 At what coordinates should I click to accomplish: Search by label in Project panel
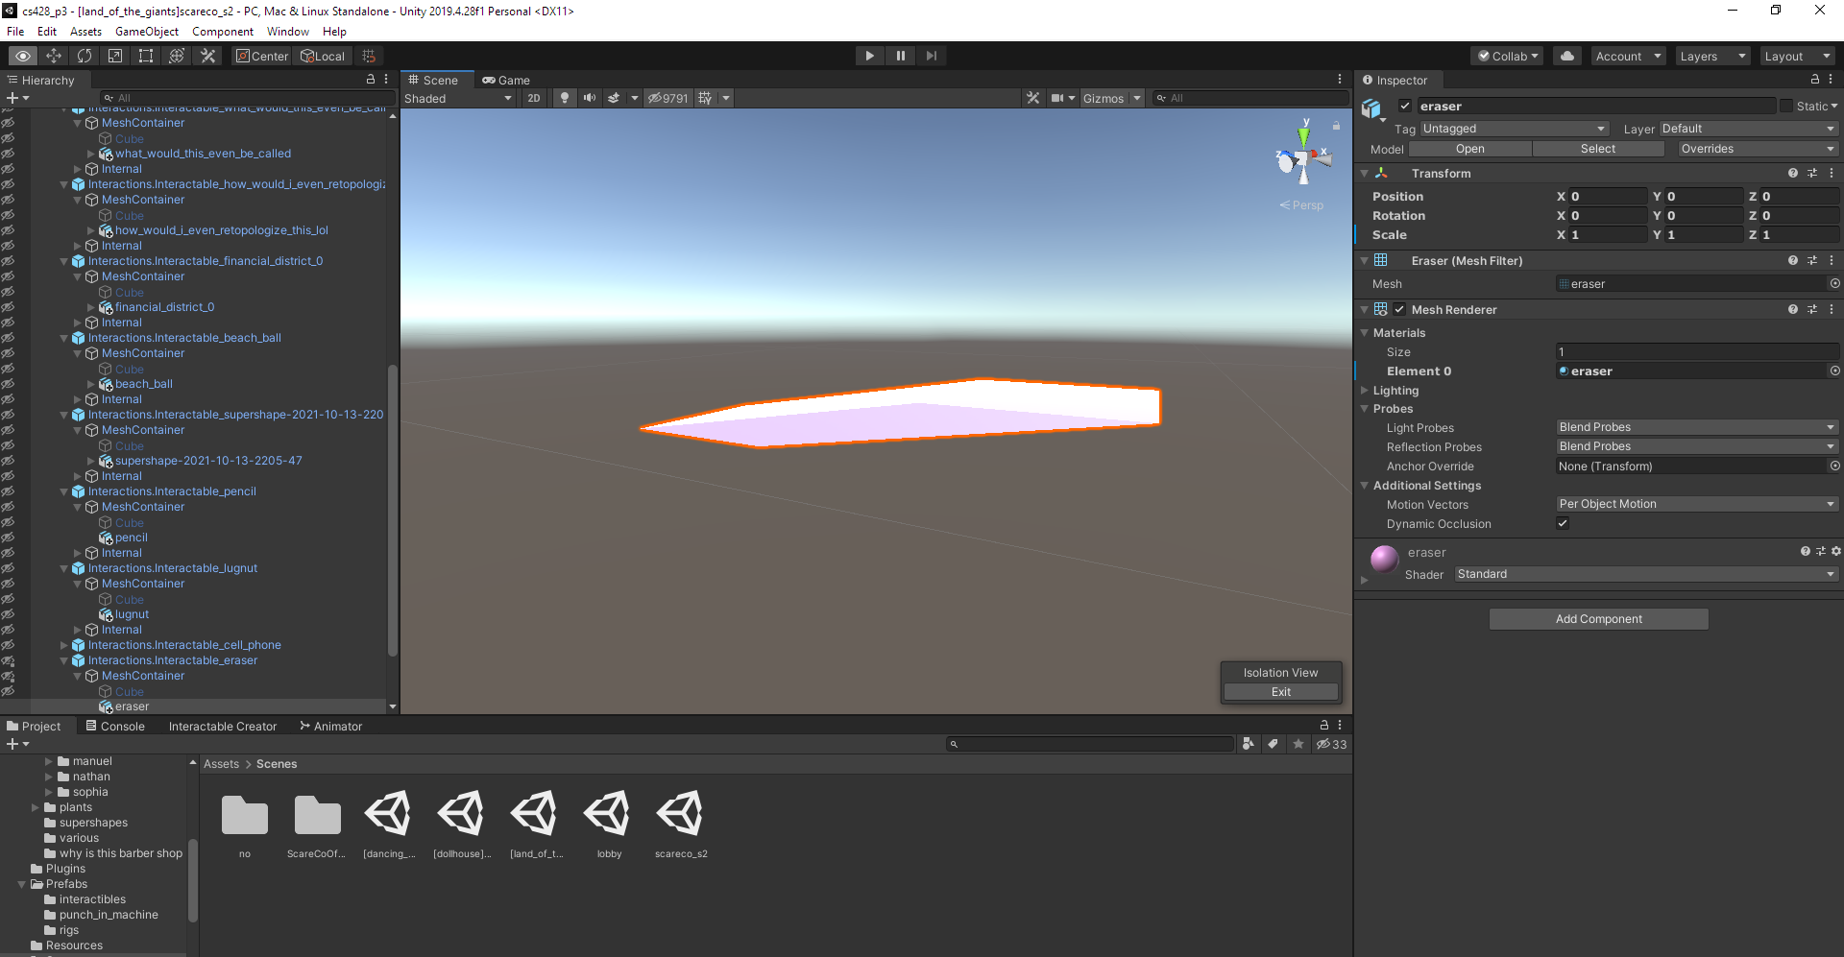coord(1273,744)
